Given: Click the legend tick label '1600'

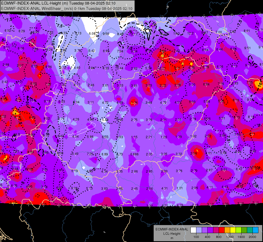Looking at the screenshot, I should click(241, 237).
